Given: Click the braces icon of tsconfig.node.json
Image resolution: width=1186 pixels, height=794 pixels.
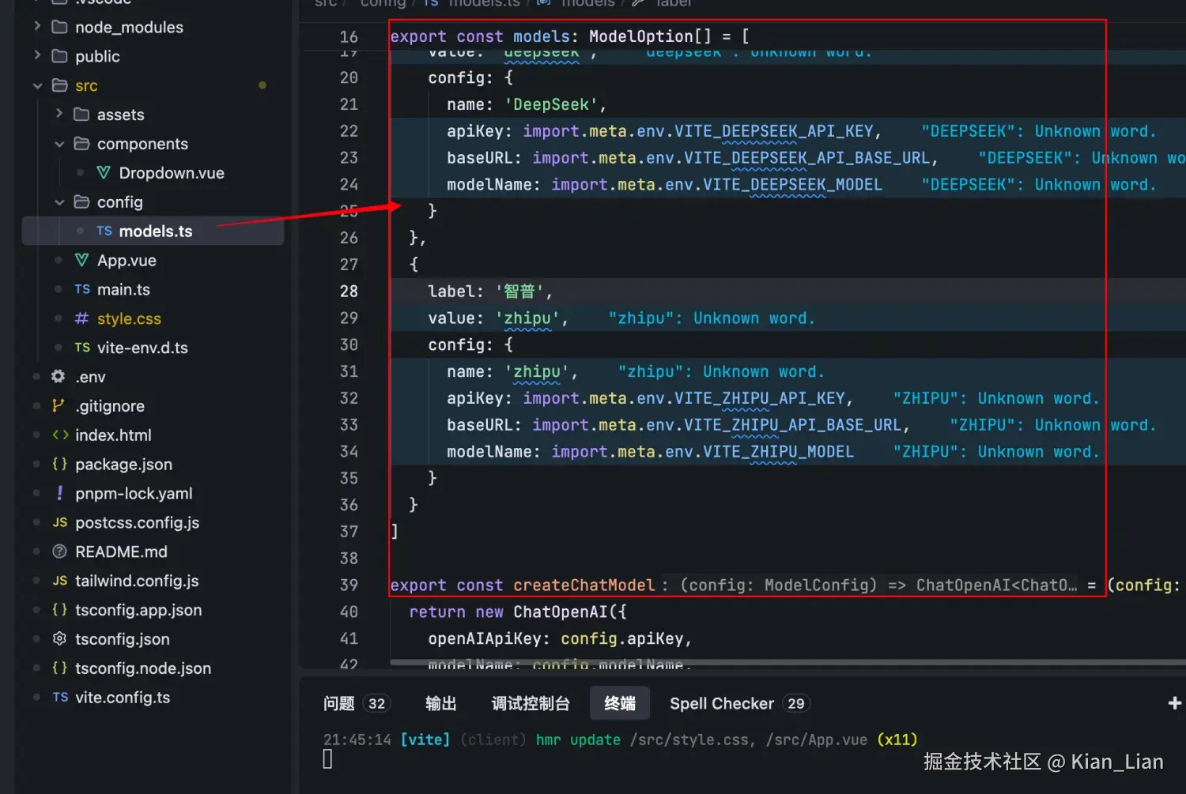Looking at the screenshot, I should [59, 668].
